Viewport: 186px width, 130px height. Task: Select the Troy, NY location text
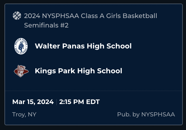(24, 114)
